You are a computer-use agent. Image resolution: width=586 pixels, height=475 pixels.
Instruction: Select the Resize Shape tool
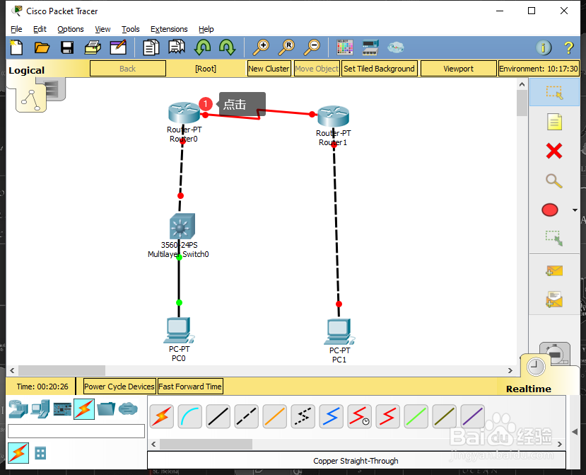point(554,239)
